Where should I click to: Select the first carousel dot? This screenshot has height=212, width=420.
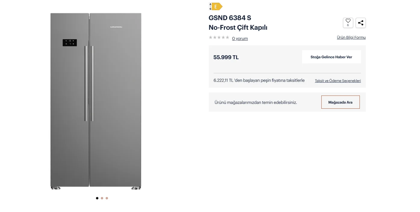[97, 198]
